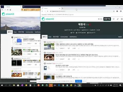Click the author avatar of the first front-window post
123x92 pixels.
[45, 42]
